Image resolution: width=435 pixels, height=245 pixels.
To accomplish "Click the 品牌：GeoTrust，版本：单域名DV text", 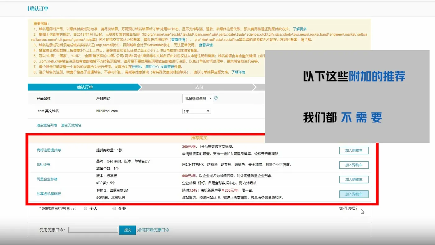I will point(123,161).
